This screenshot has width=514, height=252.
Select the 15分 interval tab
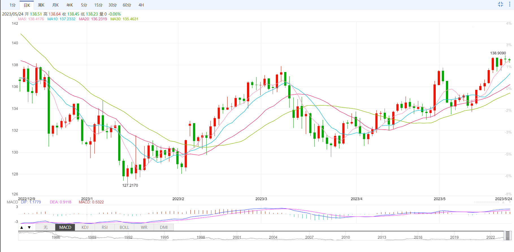(x=98, y=5)
